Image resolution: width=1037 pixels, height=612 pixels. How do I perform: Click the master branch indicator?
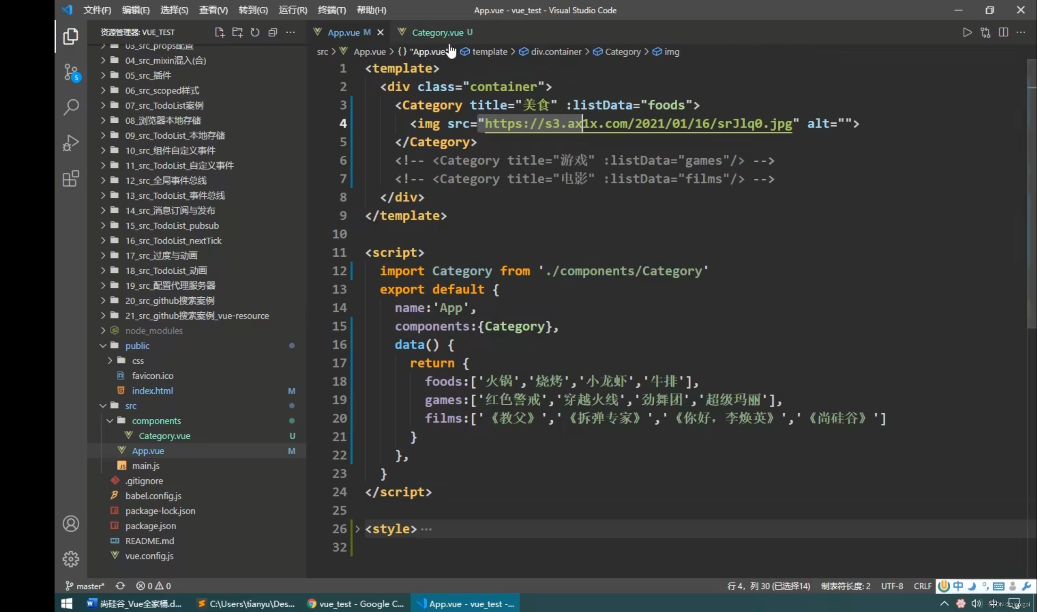point(85,586)
